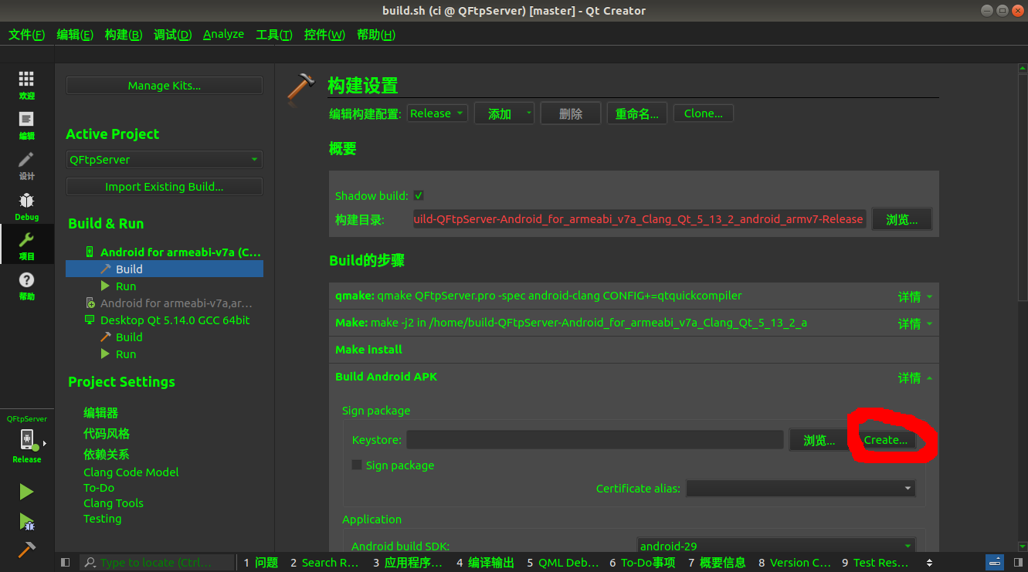This screenshot has height=572, width=1028.
Task: Open the 帮助(H) menu
Action: pos(376,35)
